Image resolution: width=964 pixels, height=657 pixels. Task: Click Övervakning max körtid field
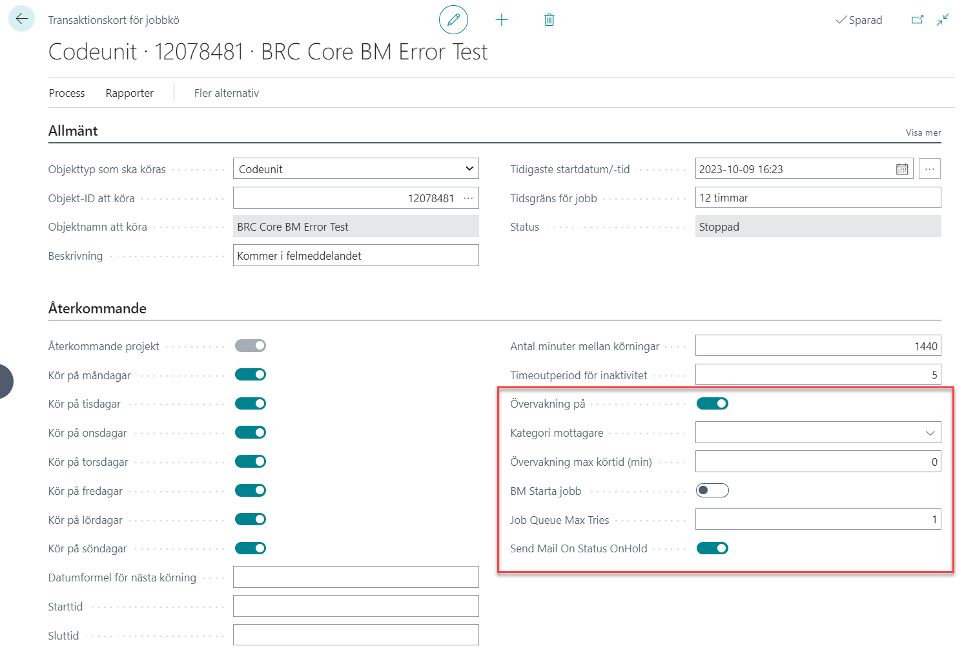point(818,461)
